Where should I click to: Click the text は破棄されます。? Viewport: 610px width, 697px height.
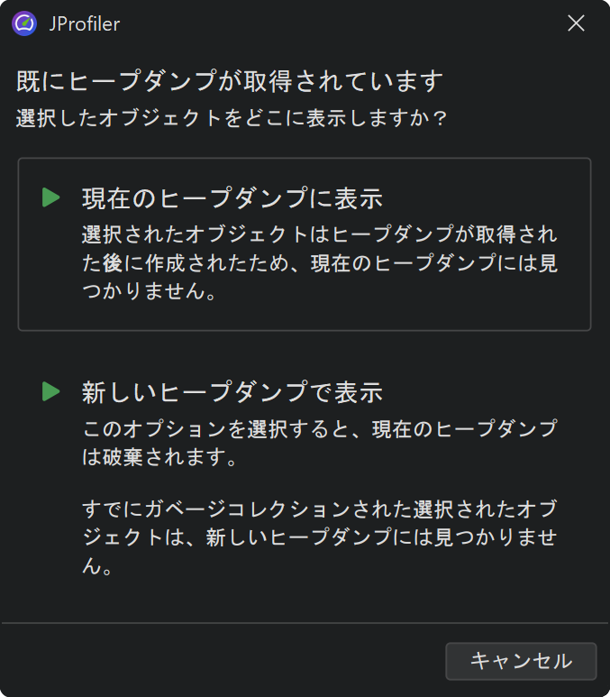159,457
